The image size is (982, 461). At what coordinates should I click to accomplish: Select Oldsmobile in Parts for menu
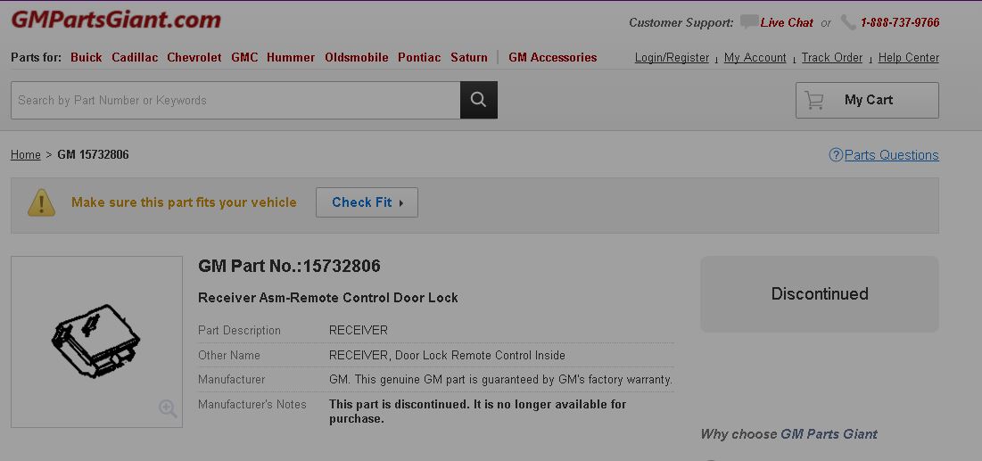tap(357, 58)
